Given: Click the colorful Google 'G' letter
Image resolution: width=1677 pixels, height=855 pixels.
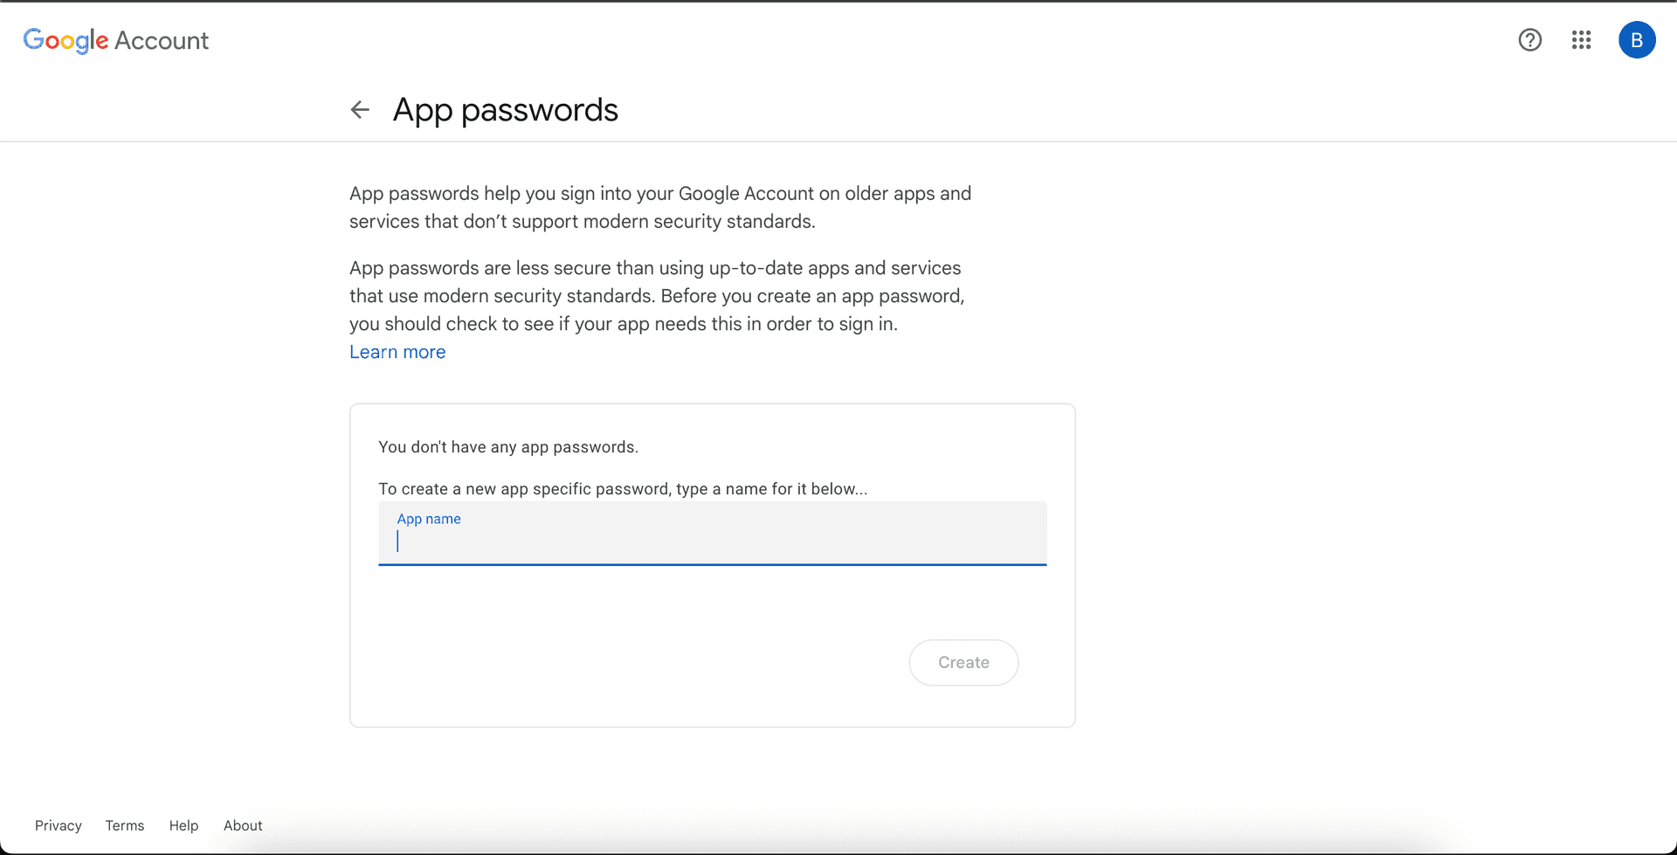Looking at the screenshot, I should tap(33, 40).
